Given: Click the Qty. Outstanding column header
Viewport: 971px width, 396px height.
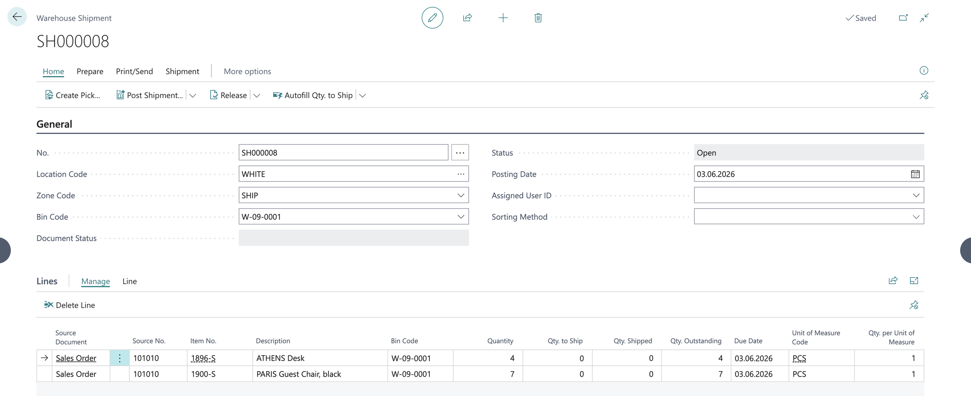Looking at the screenshot, I should coord(696,341).
